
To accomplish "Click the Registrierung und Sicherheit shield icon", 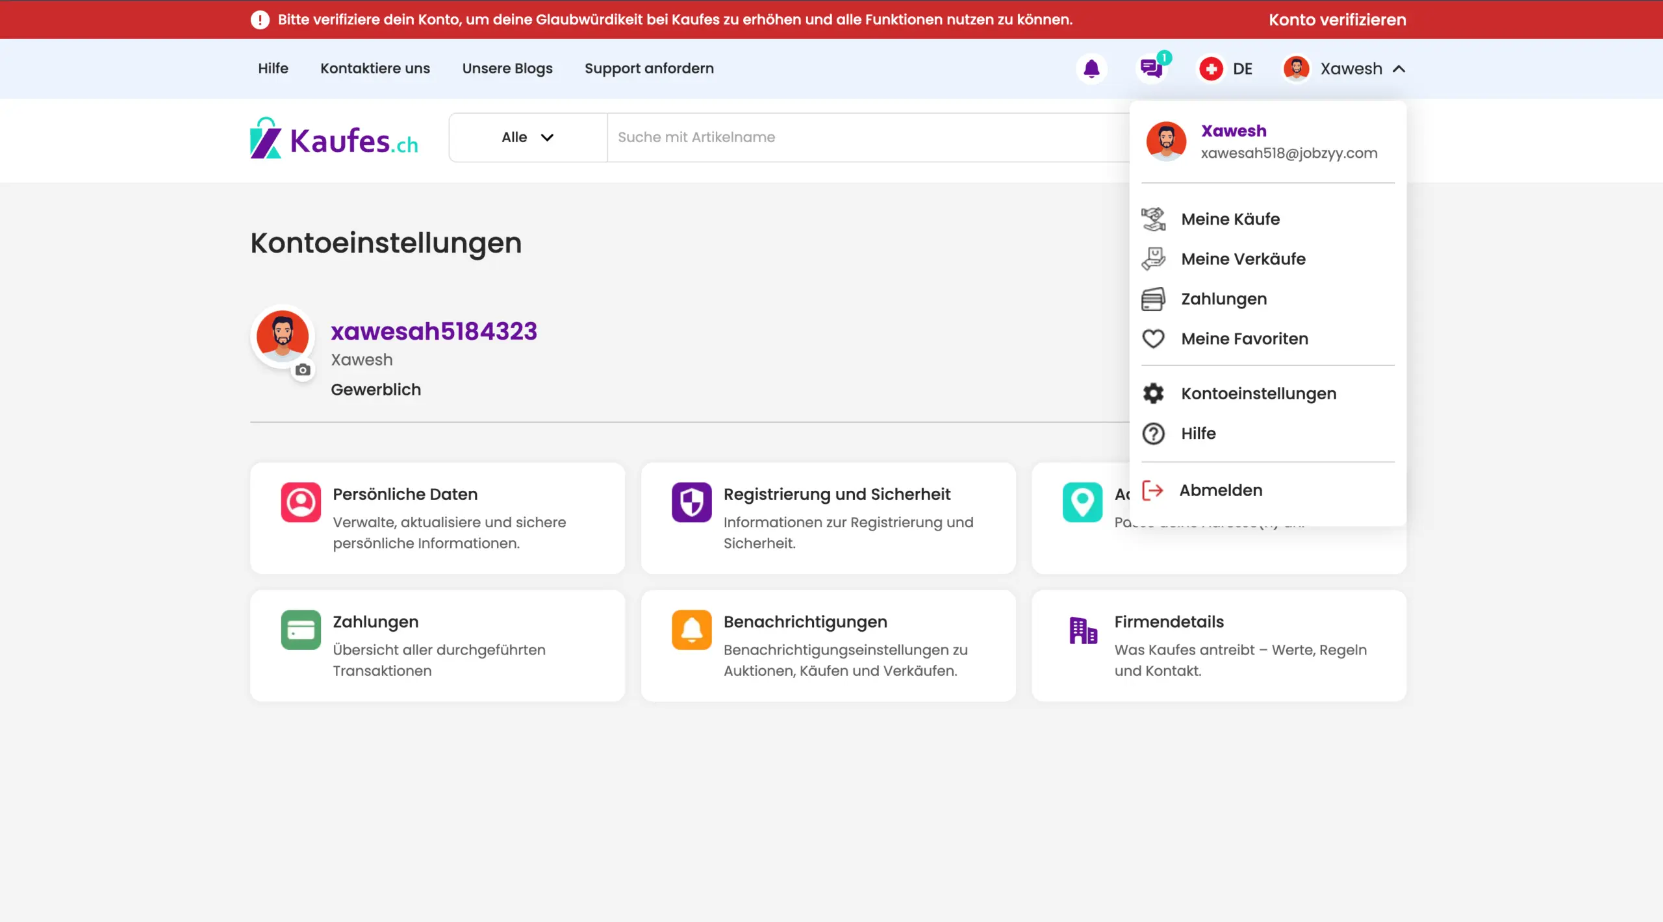I will [x=692, y=502].
